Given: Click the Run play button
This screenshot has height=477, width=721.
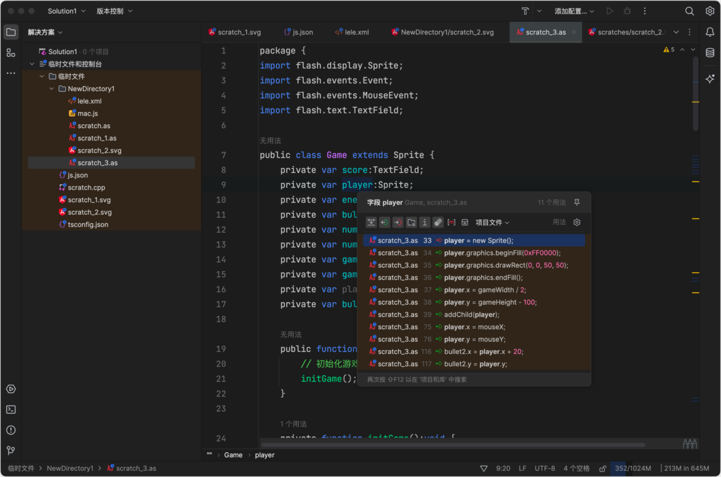Looking at the screenshot, I should pos(610,11).
